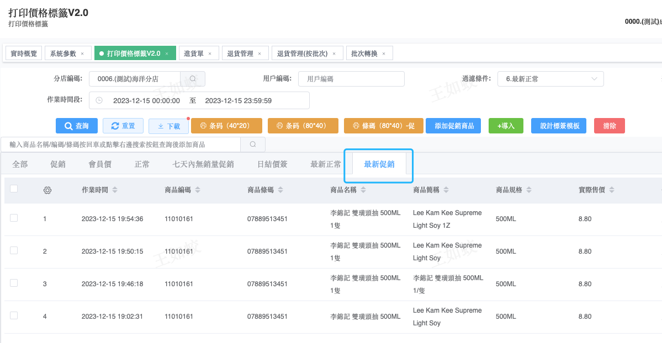
Task: Click the 用戶編碼 input field
Action: coord(351,79)
